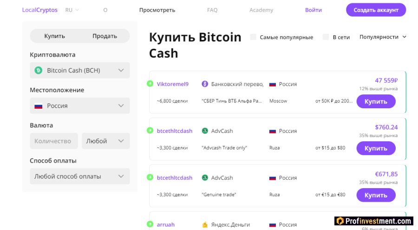
Task: Expand Любой способ оплаты dropdown
Action: pyautogui.click(x=80, y=177)
